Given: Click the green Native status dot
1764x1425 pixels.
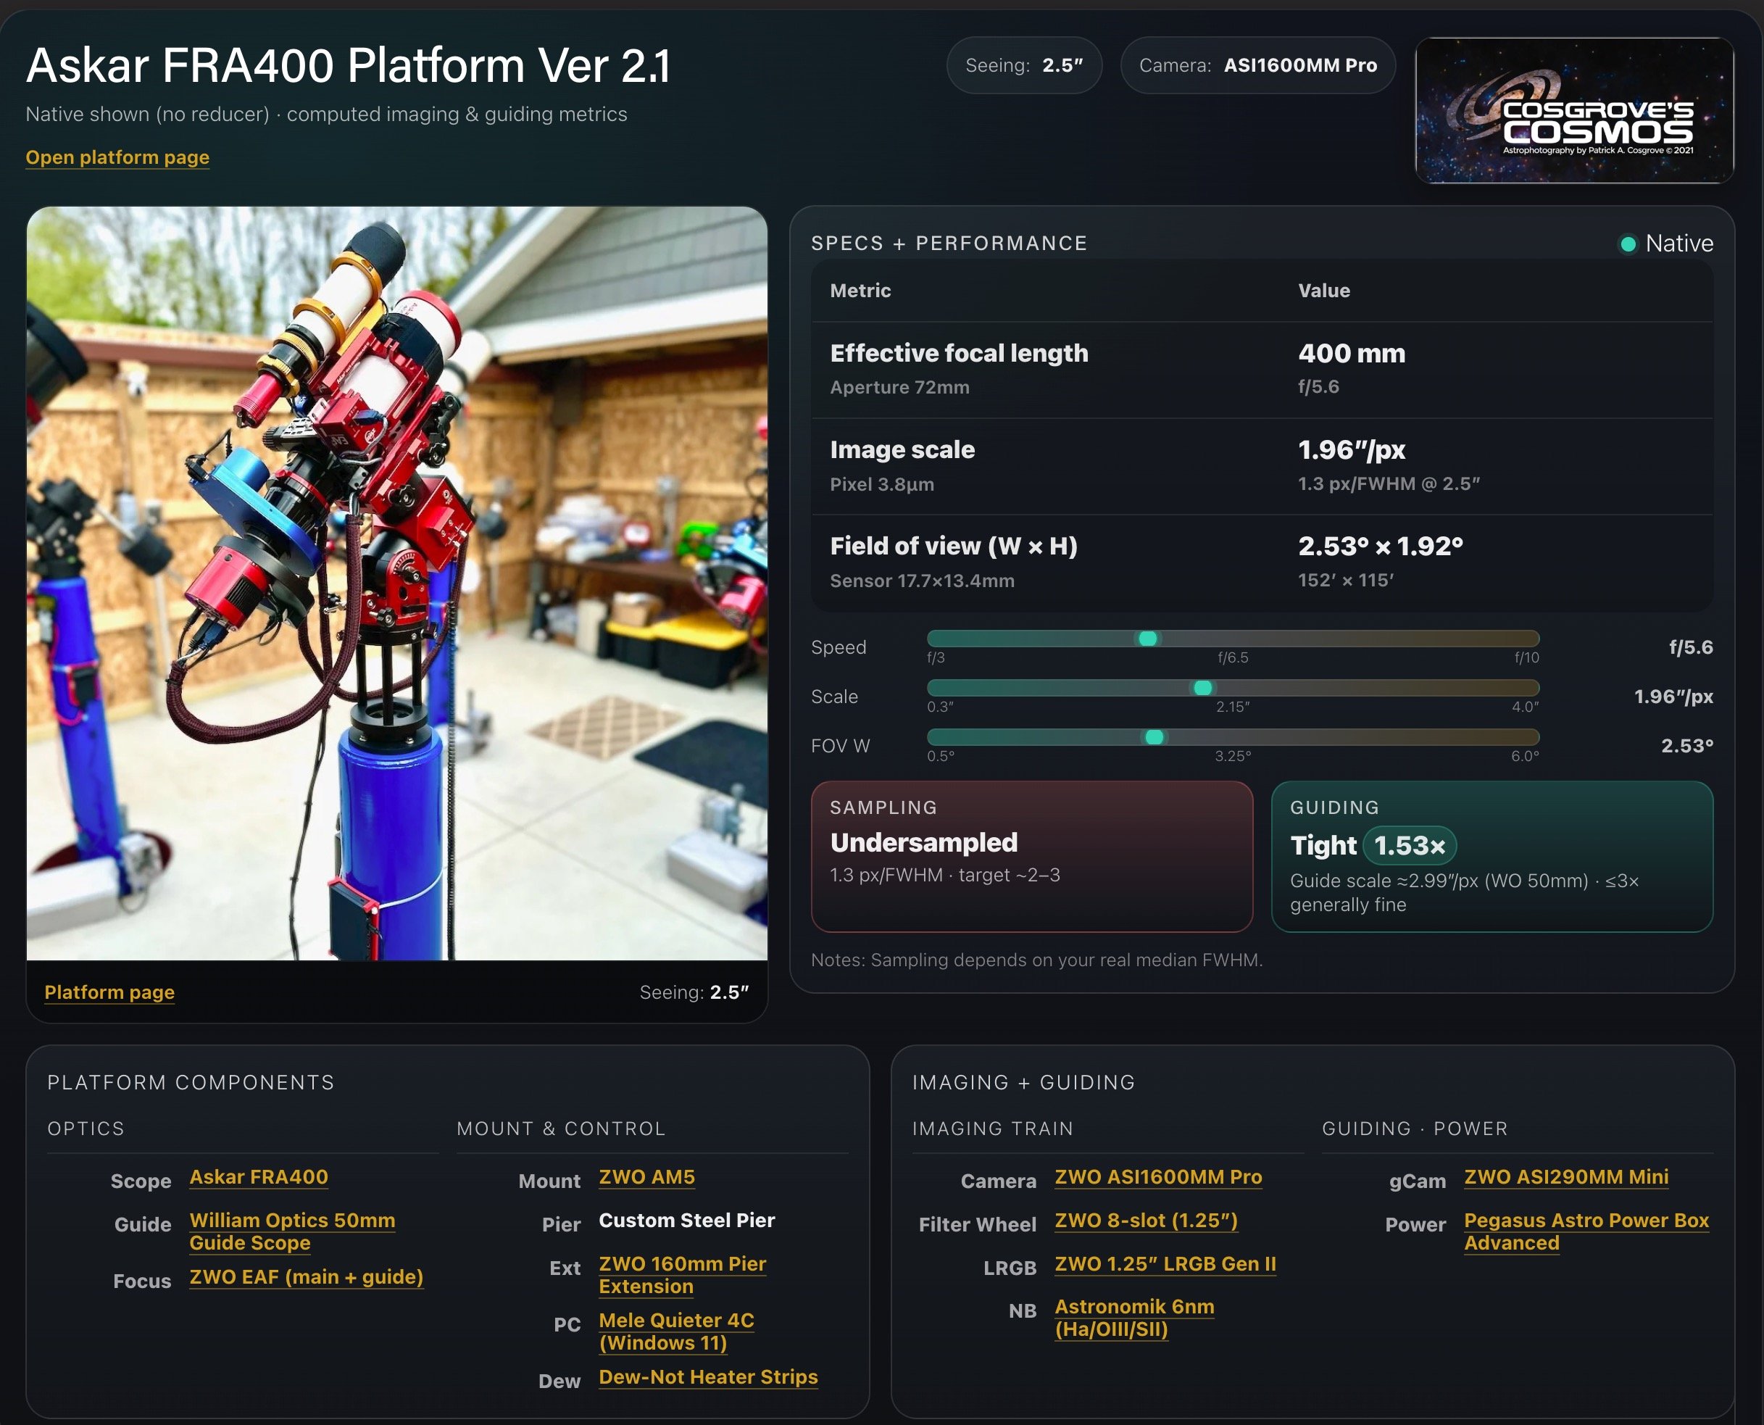Looking at the screenshot, I should [1628, 244].
